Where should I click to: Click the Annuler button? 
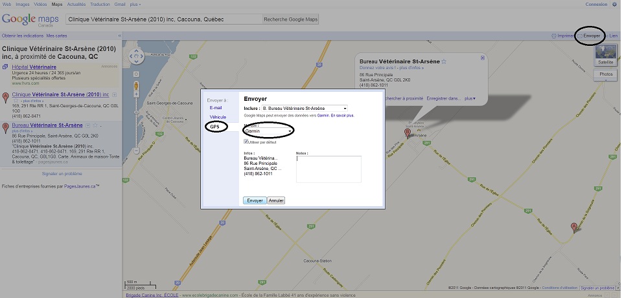(x=276, y=200)
